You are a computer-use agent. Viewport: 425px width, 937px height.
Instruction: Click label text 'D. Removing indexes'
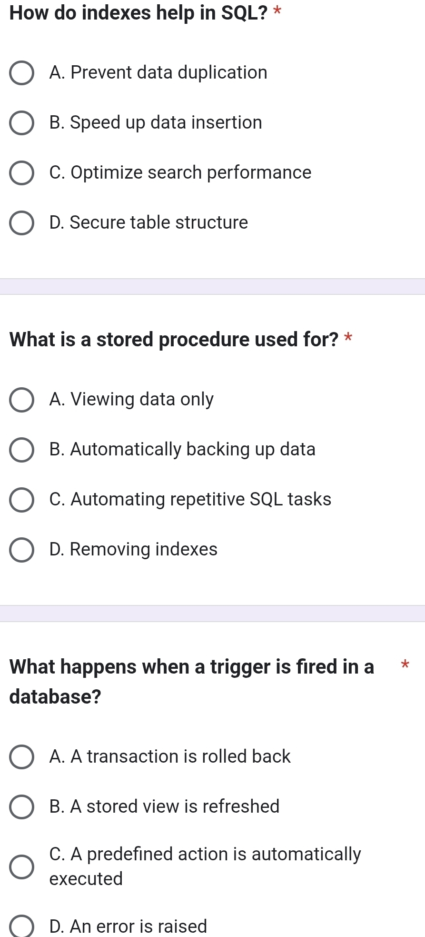click(x=133, y=549)
